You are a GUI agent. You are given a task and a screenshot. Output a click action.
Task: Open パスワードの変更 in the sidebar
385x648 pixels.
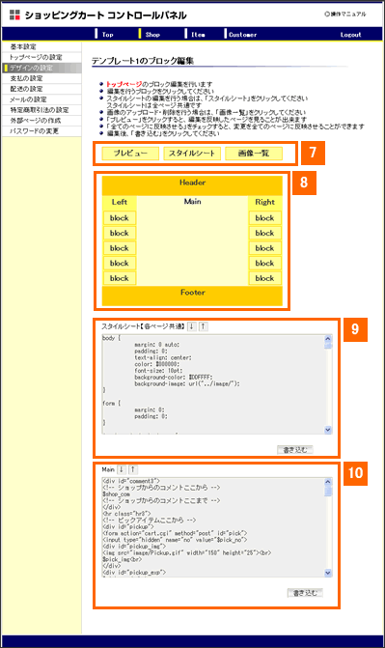41,131
